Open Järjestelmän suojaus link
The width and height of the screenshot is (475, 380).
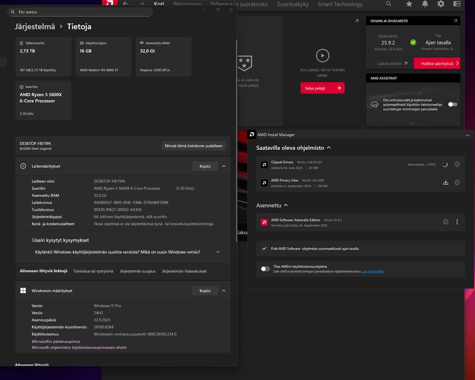pos(137,271)
